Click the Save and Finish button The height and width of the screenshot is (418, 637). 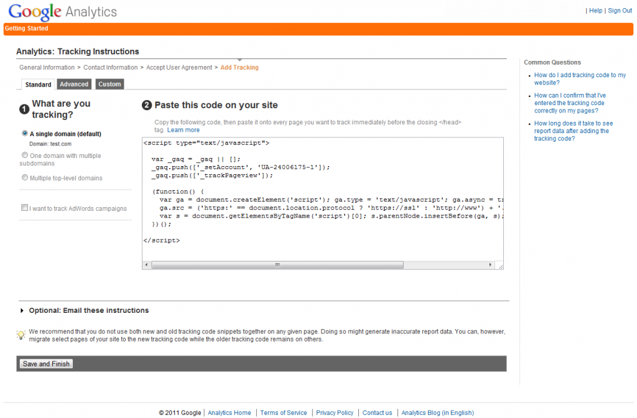coord(46,364)
